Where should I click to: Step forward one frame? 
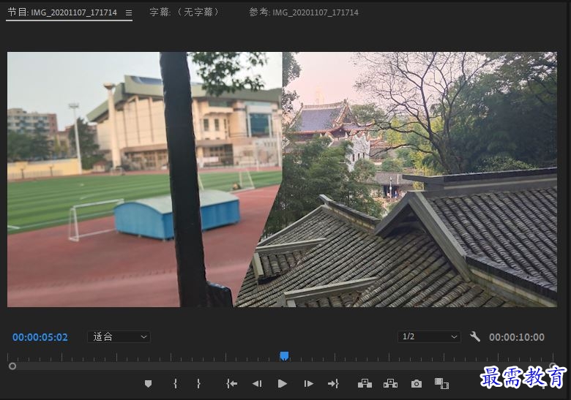pos(308,384)
